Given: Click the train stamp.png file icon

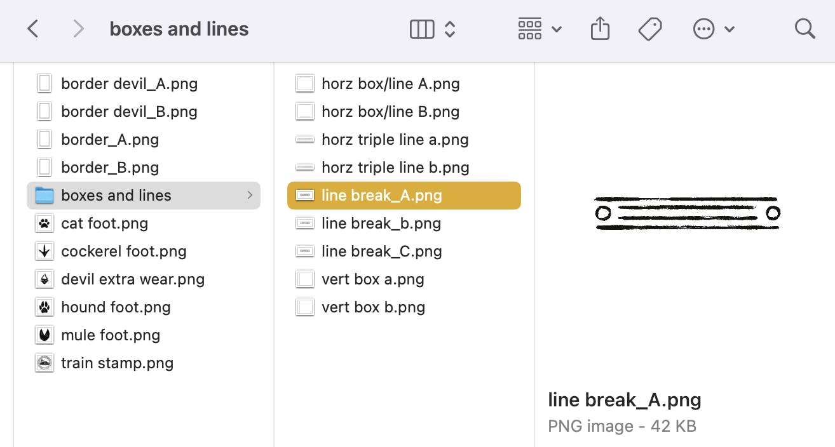Looking at the screenshot, I should coord(44,363).
